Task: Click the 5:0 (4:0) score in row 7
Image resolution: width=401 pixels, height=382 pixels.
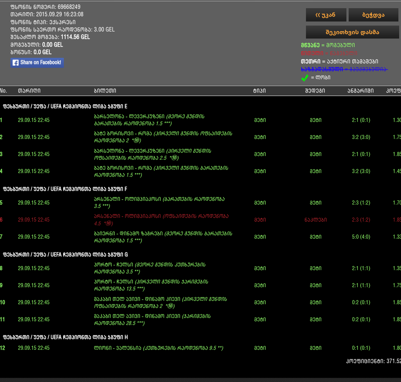Action: 361,237
